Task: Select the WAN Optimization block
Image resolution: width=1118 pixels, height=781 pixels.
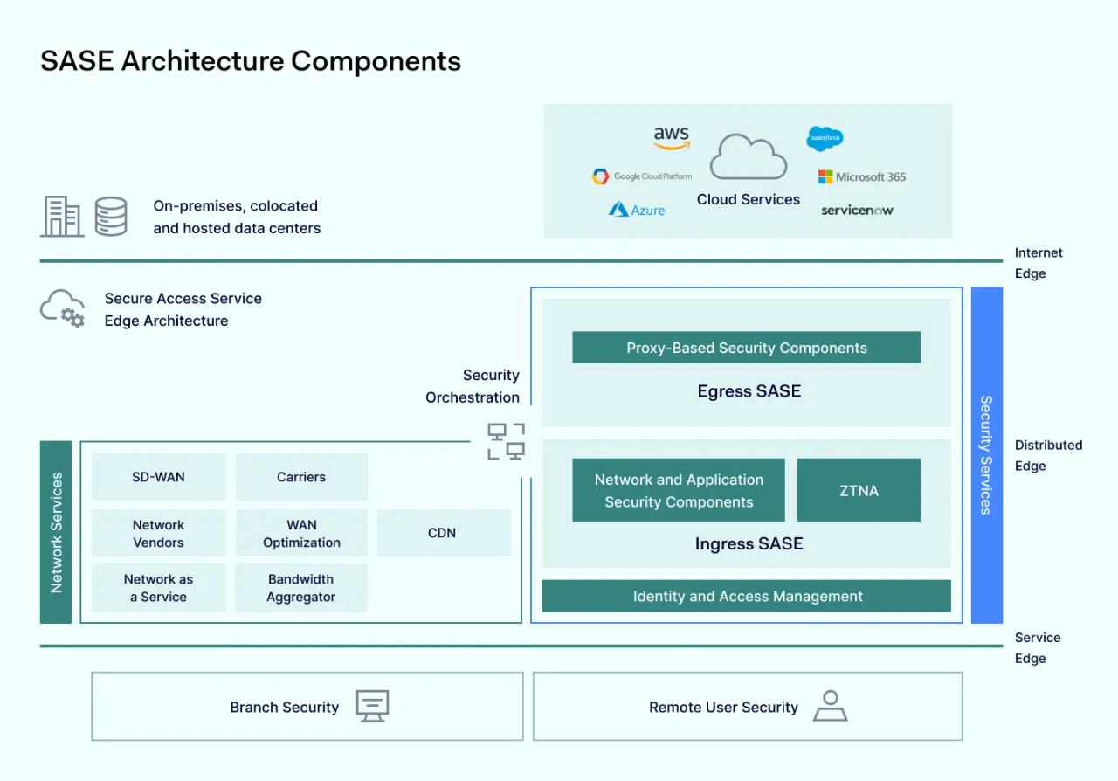Action: click(300, 533)
